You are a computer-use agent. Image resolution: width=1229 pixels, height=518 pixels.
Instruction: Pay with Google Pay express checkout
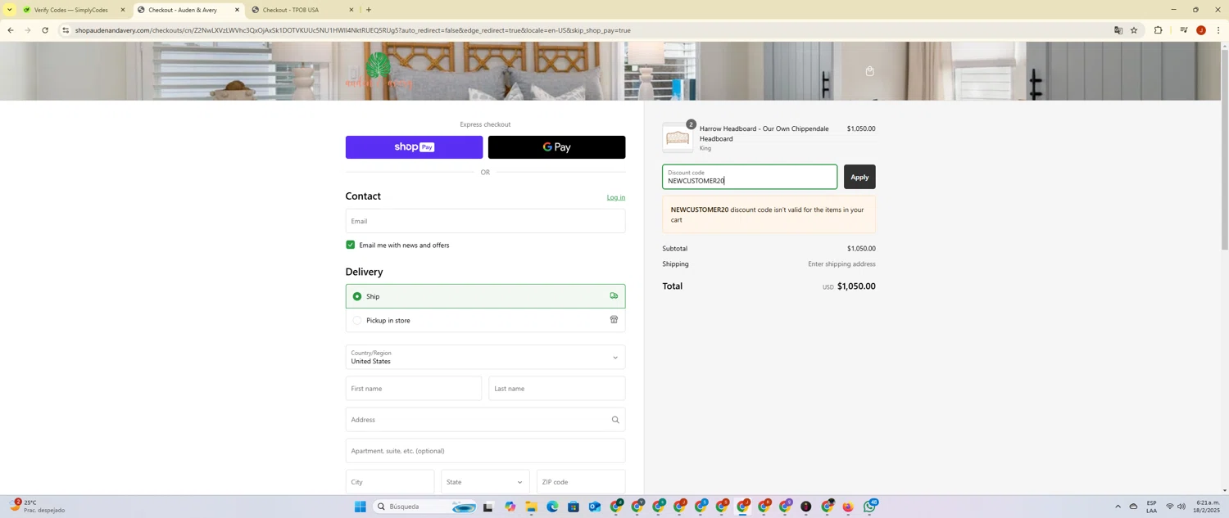[x=556, y=147]
